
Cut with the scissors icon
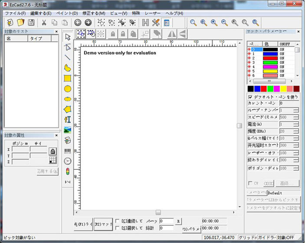[44, 23]
